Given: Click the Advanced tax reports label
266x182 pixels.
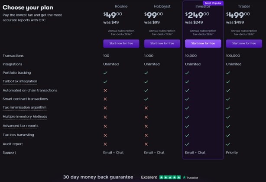Looking at the screenshot, I should coord(20,126).
